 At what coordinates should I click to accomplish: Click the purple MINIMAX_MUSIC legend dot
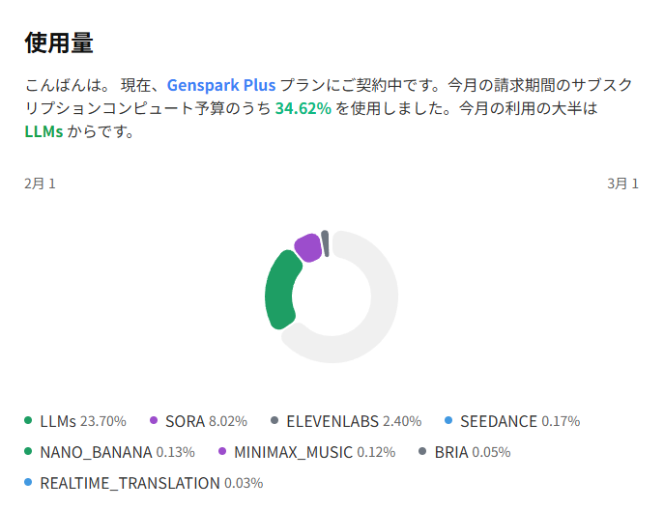coord(222,451)
